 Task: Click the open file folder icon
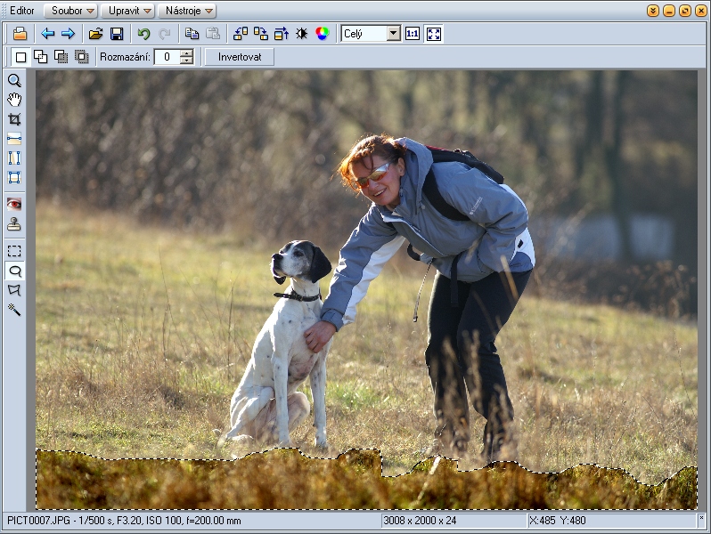(x=95, y=34)
